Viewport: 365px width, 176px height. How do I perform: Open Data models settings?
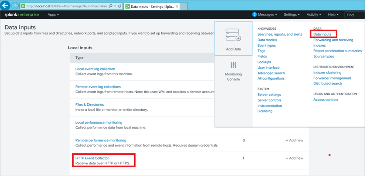click(x=267, y=40)
